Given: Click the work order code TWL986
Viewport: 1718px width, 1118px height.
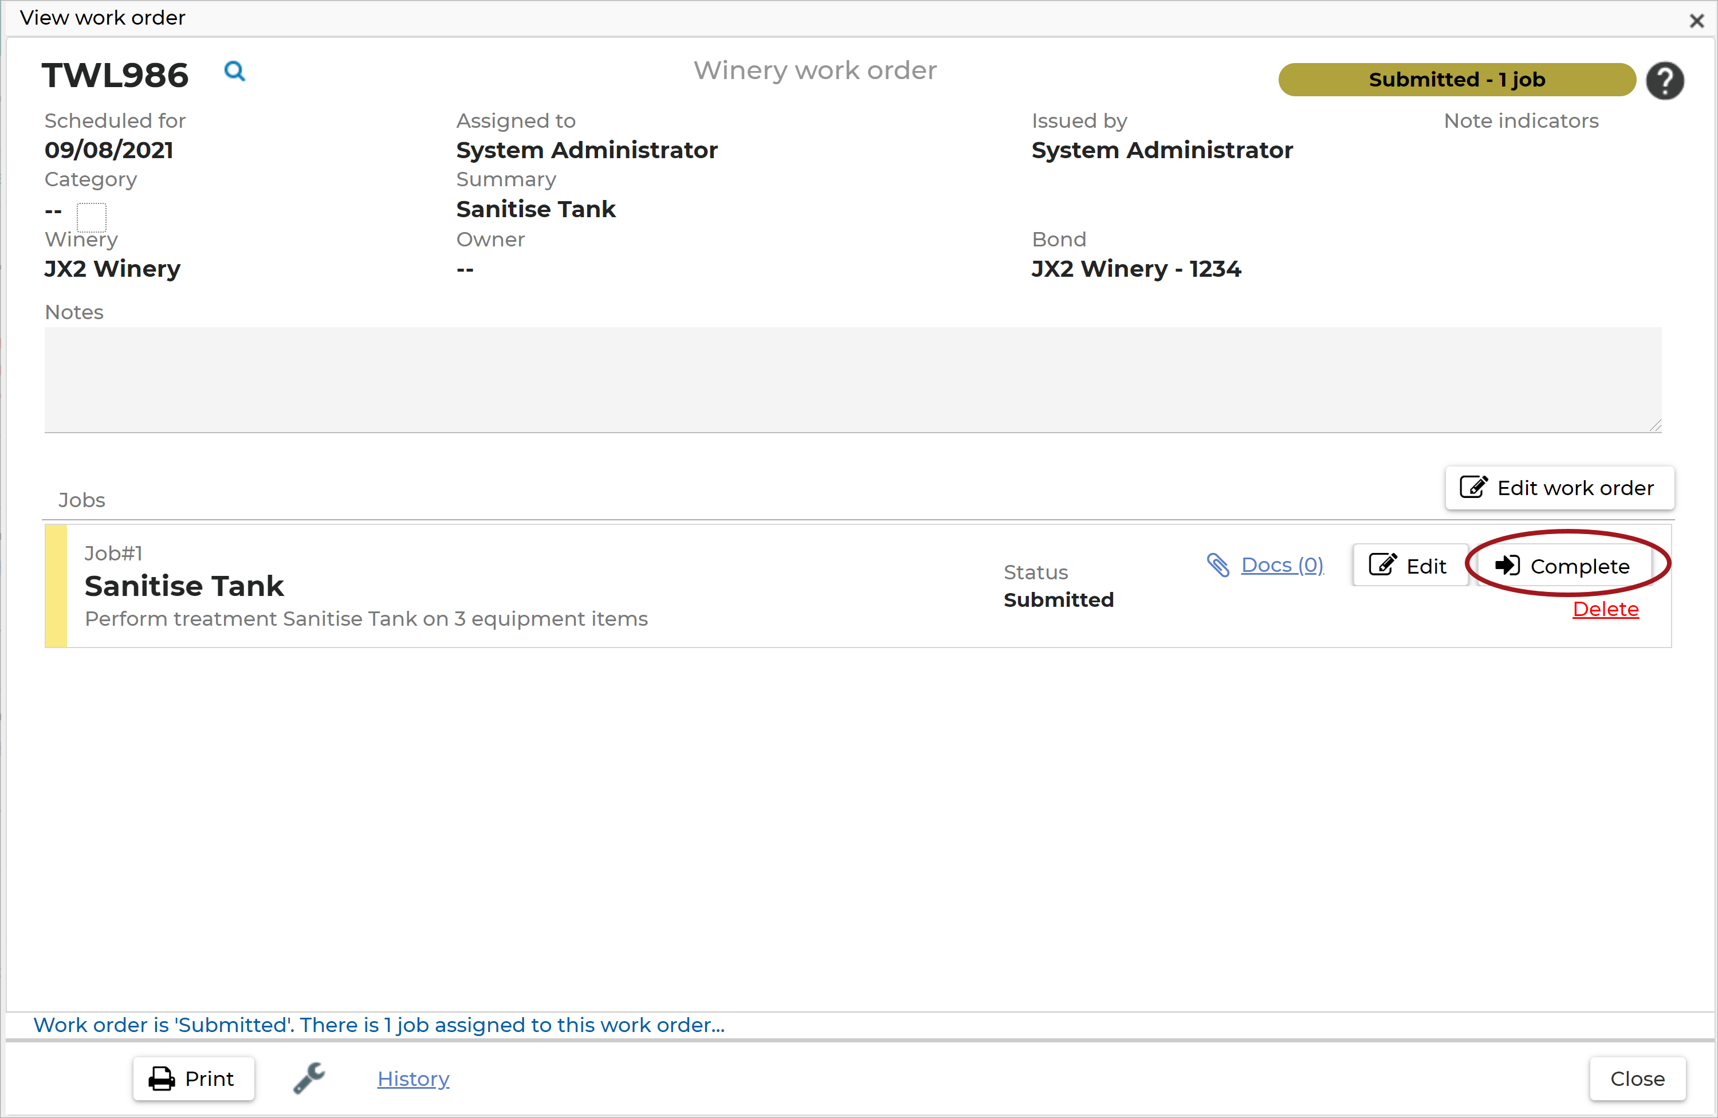Looking at the screenshot, I should click(x=116, y=75).
